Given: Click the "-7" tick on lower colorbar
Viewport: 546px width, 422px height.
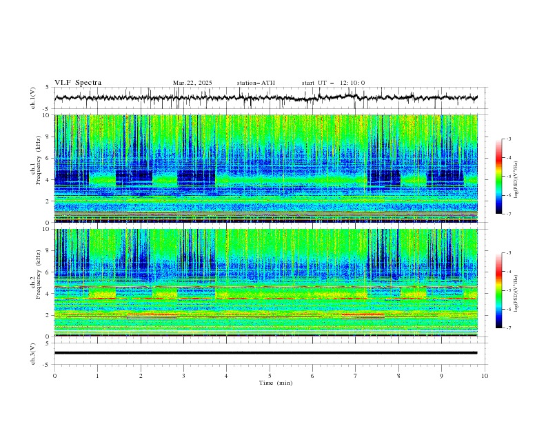Looking at the screenshot, I should coord(509,328).
